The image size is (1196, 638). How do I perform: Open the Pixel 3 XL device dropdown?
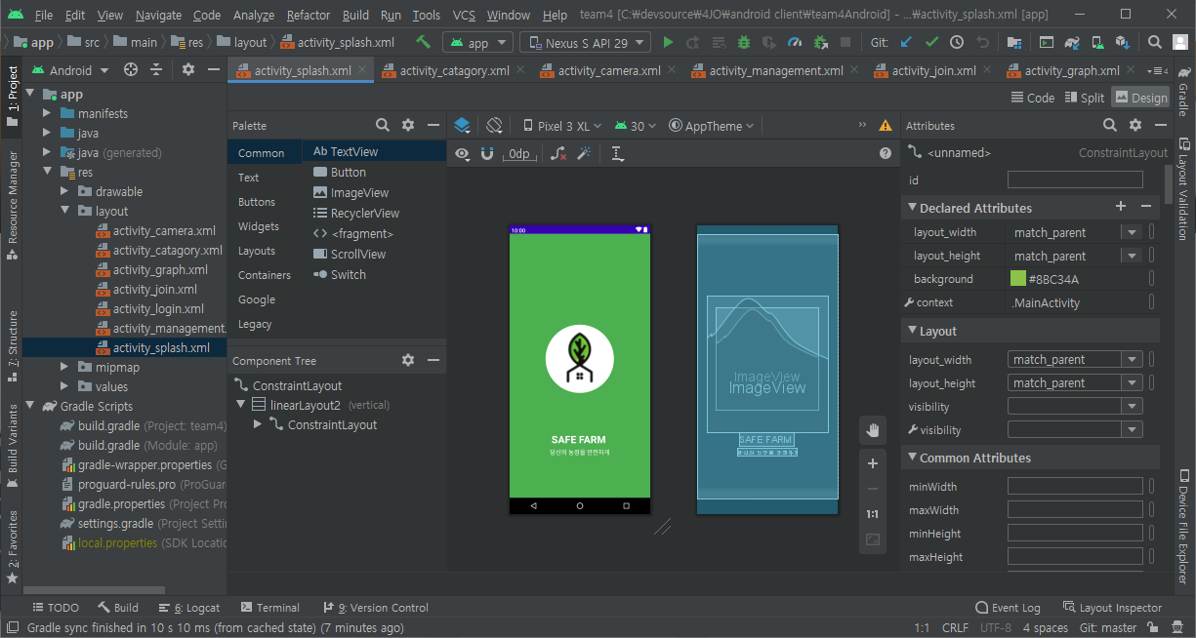point(562,126)
